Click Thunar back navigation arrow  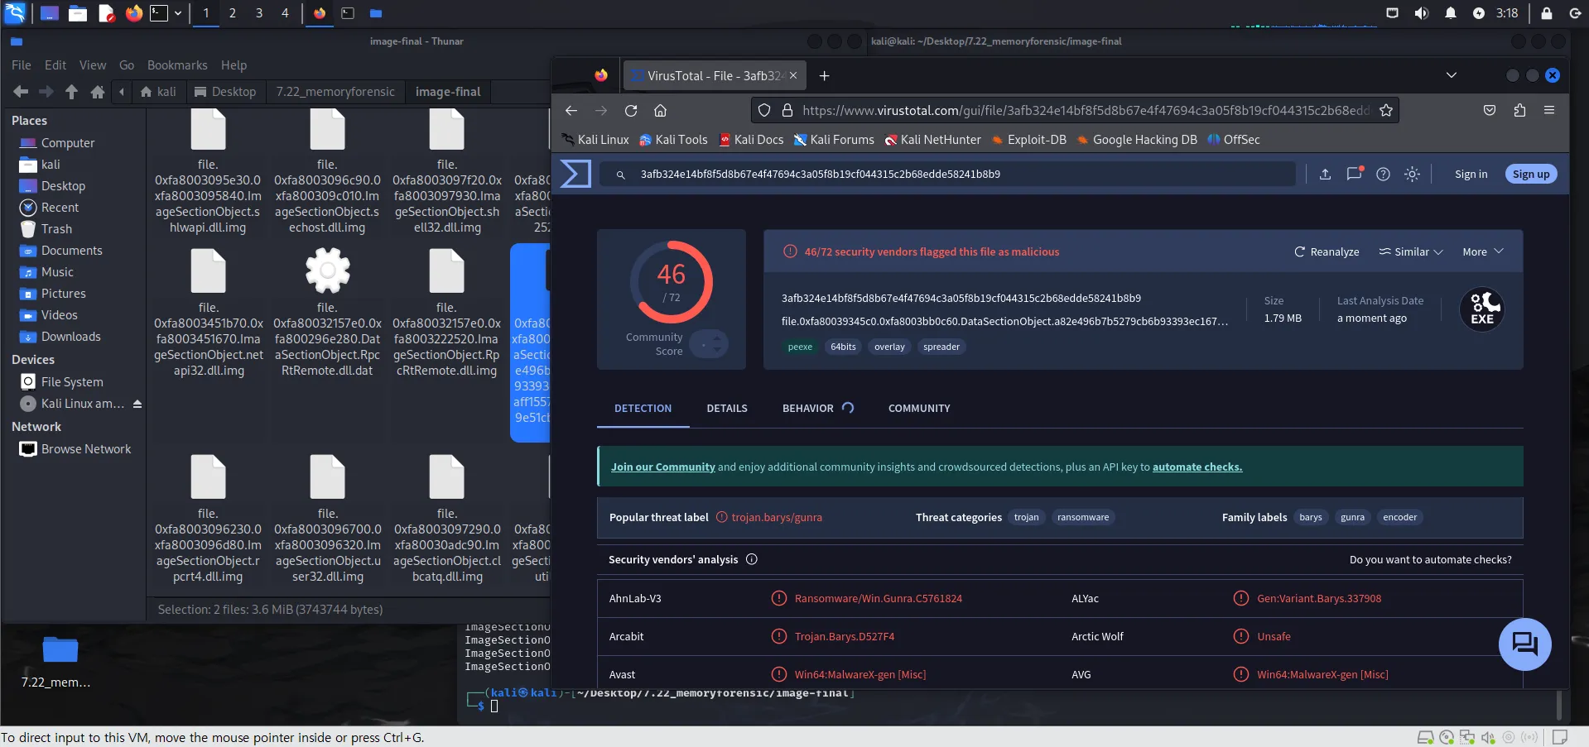21,92
